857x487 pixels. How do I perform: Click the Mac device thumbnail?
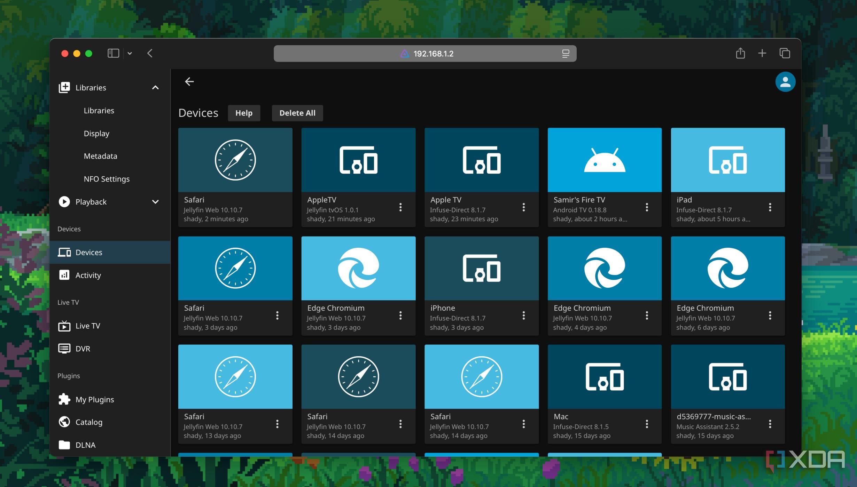click(x=605, y=377)
